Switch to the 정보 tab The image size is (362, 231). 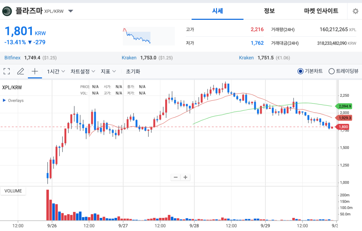click(269, 11)
